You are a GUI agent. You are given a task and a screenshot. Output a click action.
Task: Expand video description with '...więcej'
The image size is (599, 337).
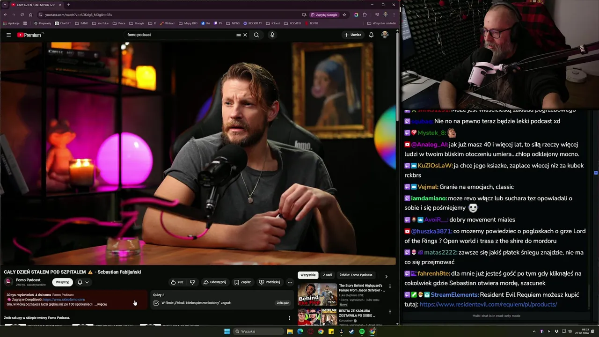point(101,304)
